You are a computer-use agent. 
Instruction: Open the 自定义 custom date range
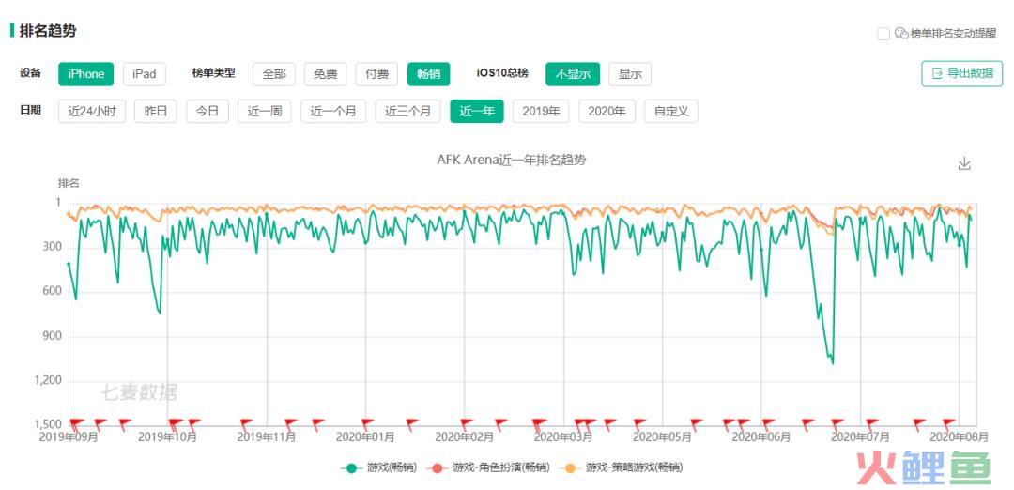[x=670, y=111]
